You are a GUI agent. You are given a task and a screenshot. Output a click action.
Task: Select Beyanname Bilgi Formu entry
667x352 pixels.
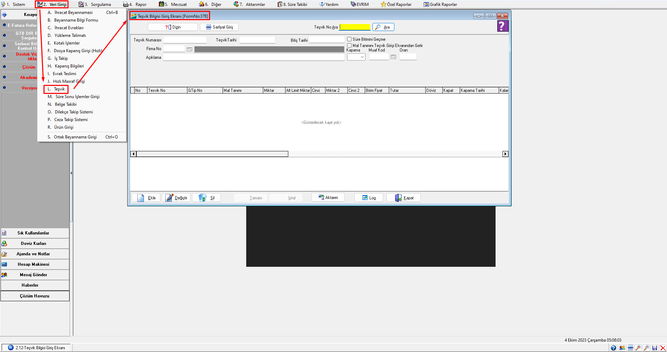(82, 20)
